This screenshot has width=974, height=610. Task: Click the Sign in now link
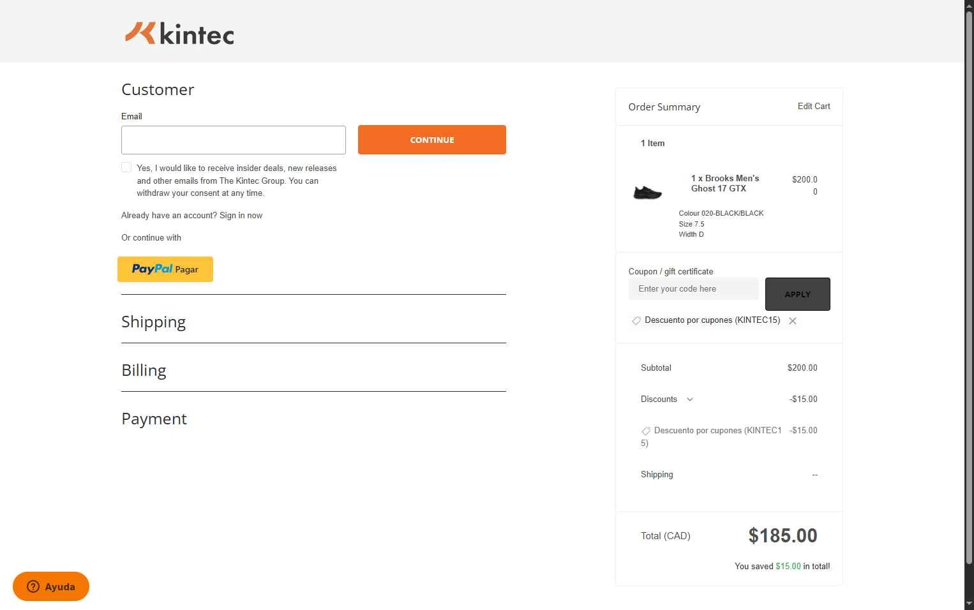pos(241,216)
